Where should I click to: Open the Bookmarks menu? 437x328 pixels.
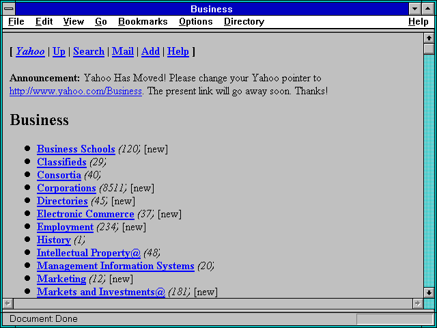click(x=143, y=21)
